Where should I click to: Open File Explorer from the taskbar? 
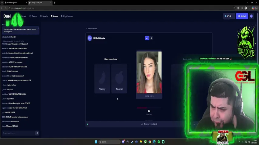(x=141, y=142)
